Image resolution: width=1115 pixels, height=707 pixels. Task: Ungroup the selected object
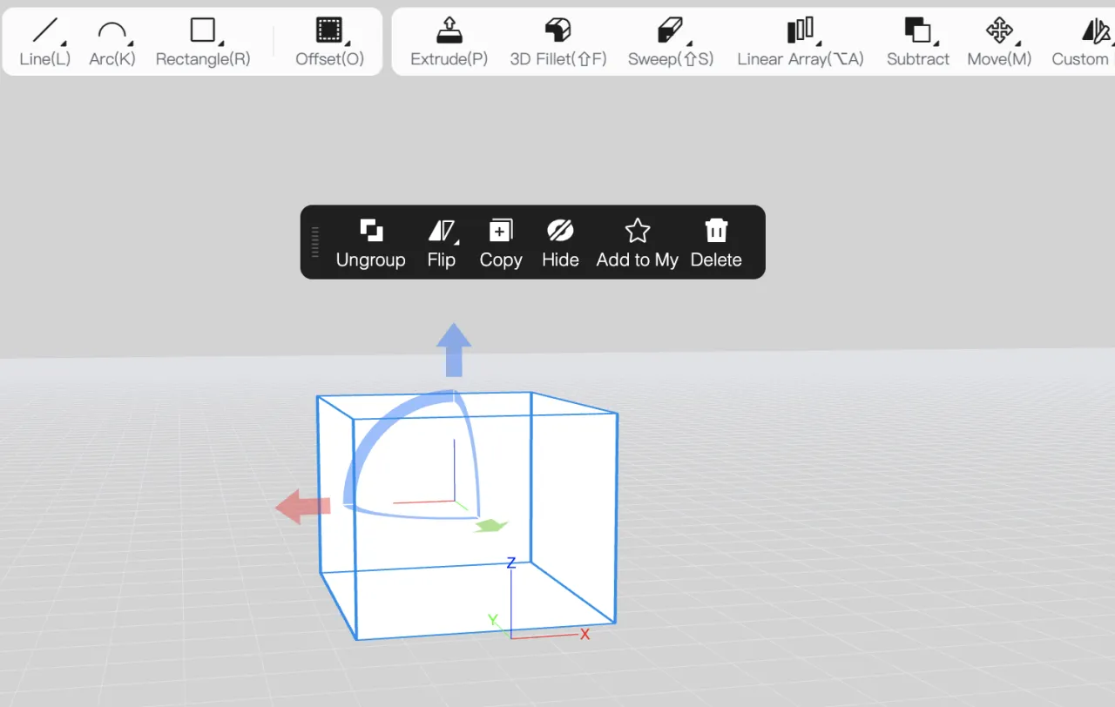[x=371, y=242]
